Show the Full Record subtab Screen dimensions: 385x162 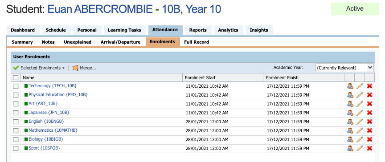coord(197,42)
